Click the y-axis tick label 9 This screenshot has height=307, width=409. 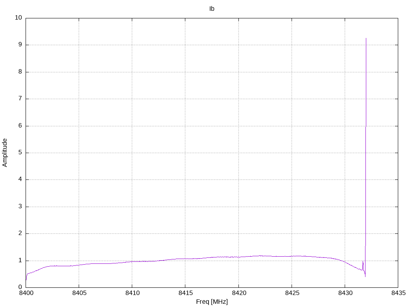(x=20, y=45)
